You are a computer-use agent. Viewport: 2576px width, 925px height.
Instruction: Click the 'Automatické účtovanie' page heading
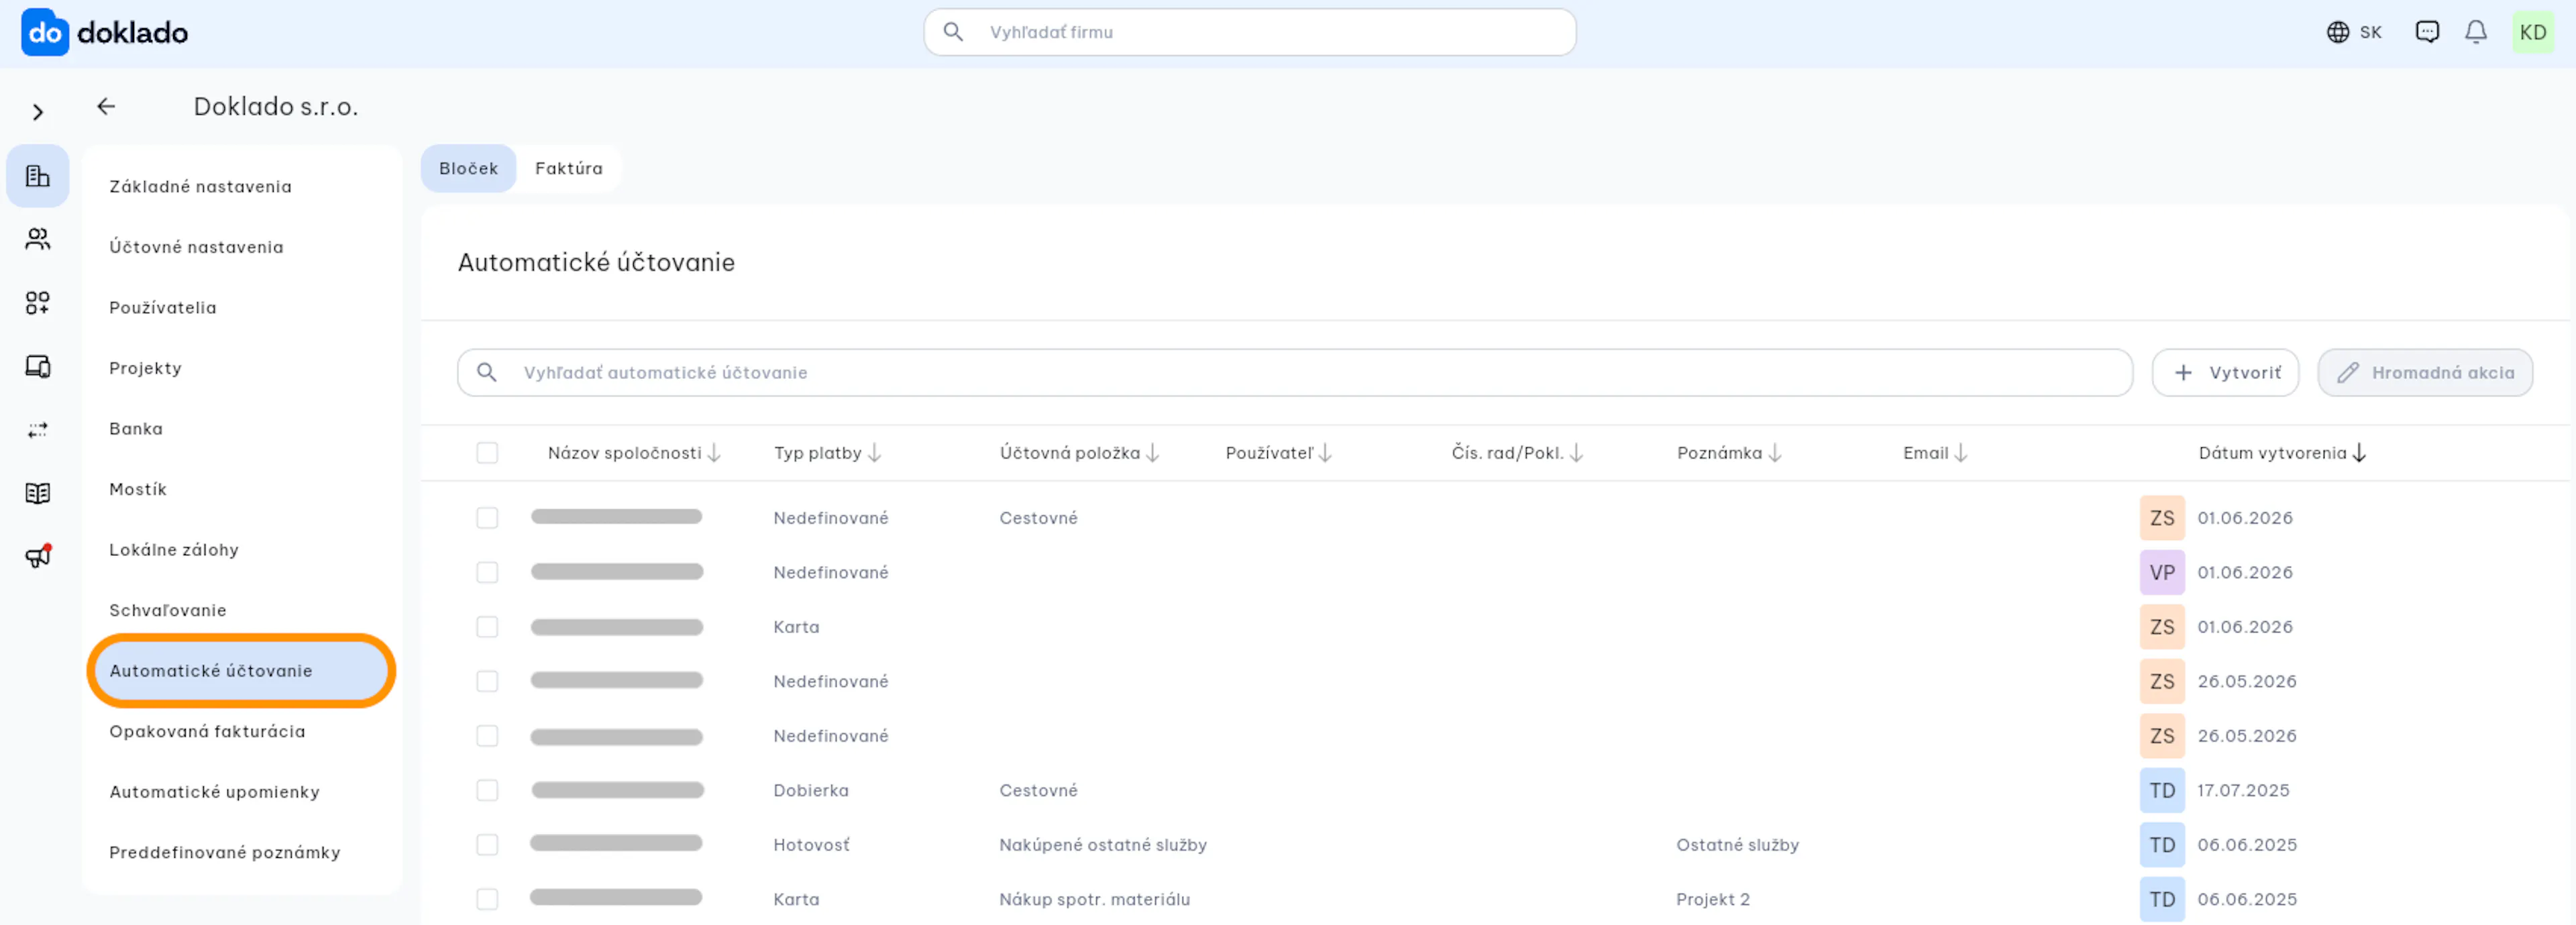coord(596,262)
